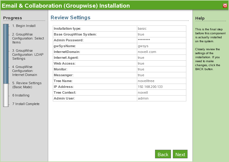The height and width of the screenshot is (162, 229).
Task: Select step 5 Review Settings (Basic Mode)
Action: click(27, 85)
